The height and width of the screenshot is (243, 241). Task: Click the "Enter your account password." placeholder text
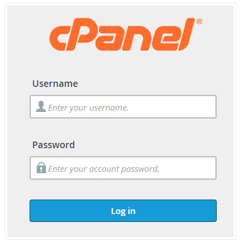tap(104, 169)
